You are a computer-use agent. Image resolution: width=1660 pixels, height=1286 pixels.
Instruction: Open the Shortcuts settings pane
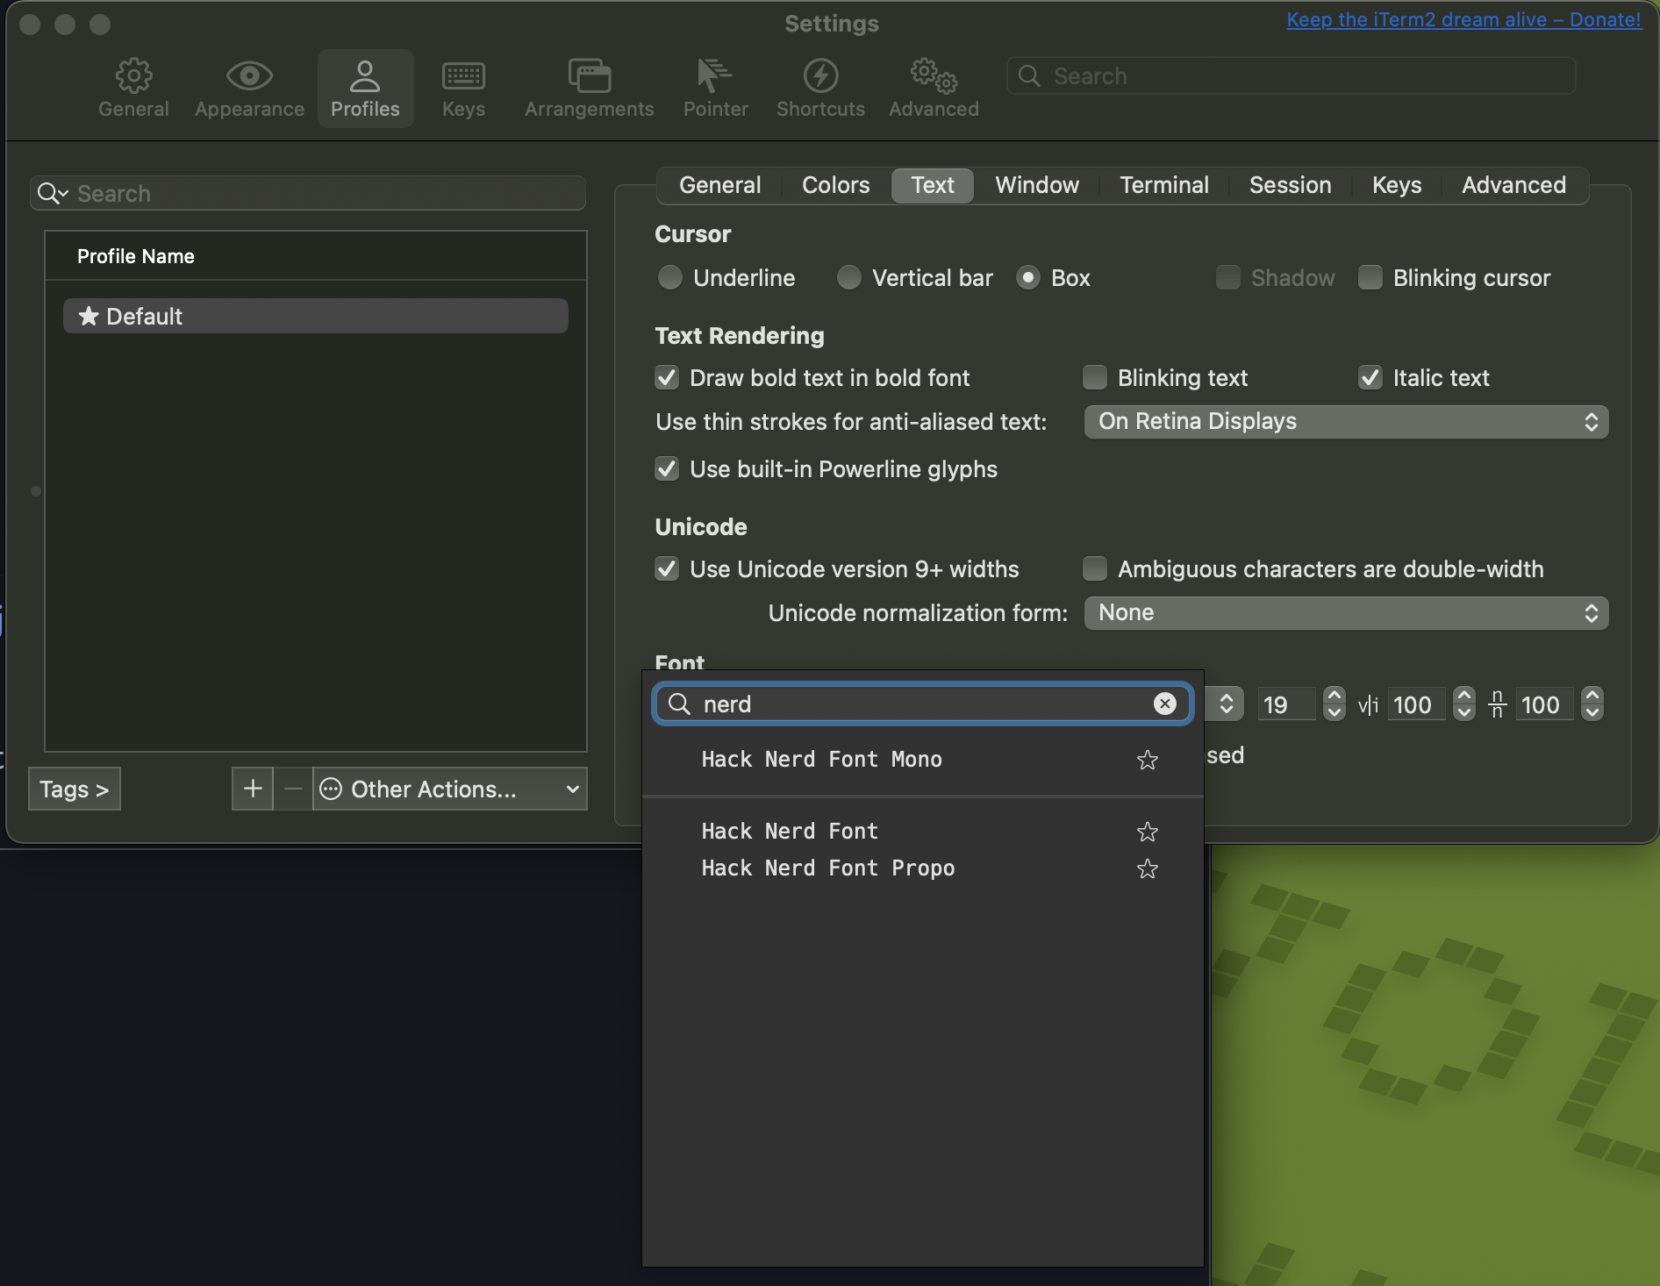[x=820, y=88]
